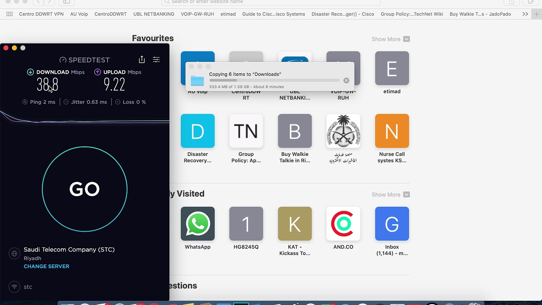
Task: Open the VOIP-GW-RUH bookmark in bar
Action: pyautogui.click(x=197, y=14)
